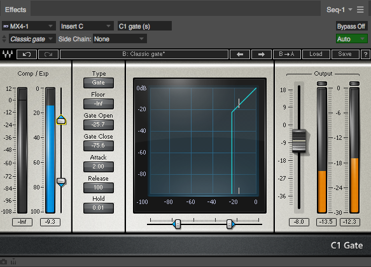This screenshot has width=371, height=267.
Task: Open the MX4-1 track dropdown
Action: point(29,26)
